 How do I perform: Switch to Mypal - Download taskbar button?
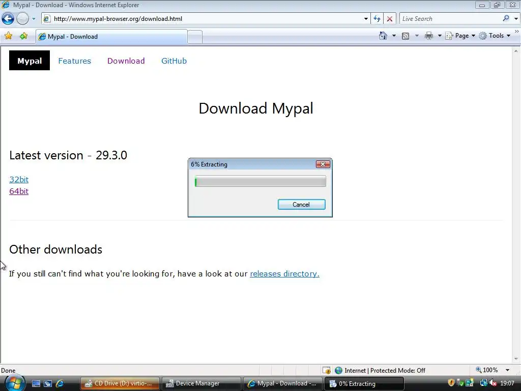coord(283,383)
